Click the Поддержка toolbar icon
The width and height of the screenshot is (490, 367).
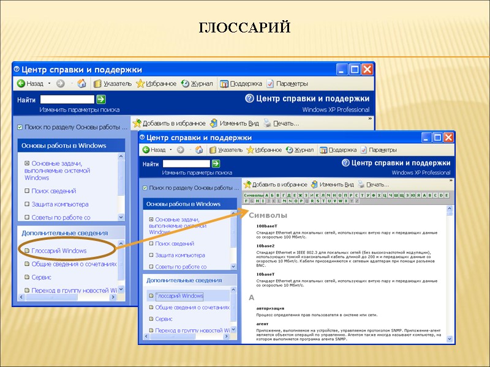339,150
